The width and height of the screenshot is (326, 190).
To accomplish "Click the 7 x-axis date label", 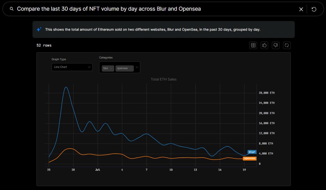I will [x=147, y=170].
